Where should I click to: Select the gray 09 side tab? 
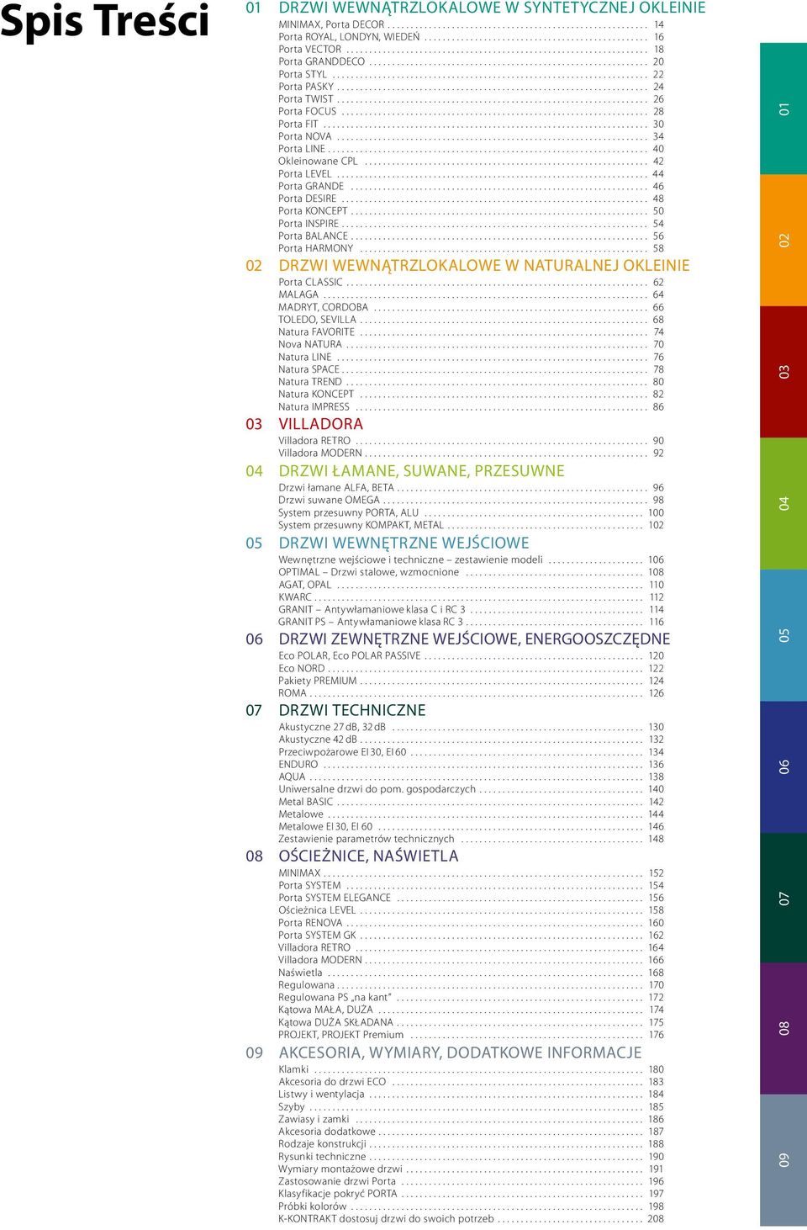783,1159
